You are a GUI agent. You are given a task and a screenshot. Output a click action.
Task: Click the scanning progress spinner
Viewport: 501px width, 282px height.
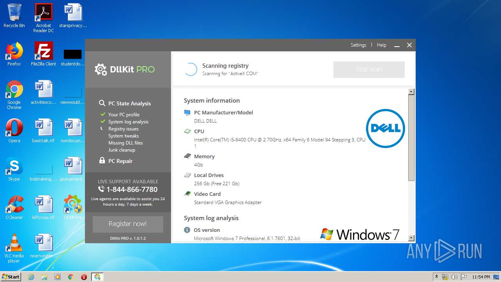[191, 69]
